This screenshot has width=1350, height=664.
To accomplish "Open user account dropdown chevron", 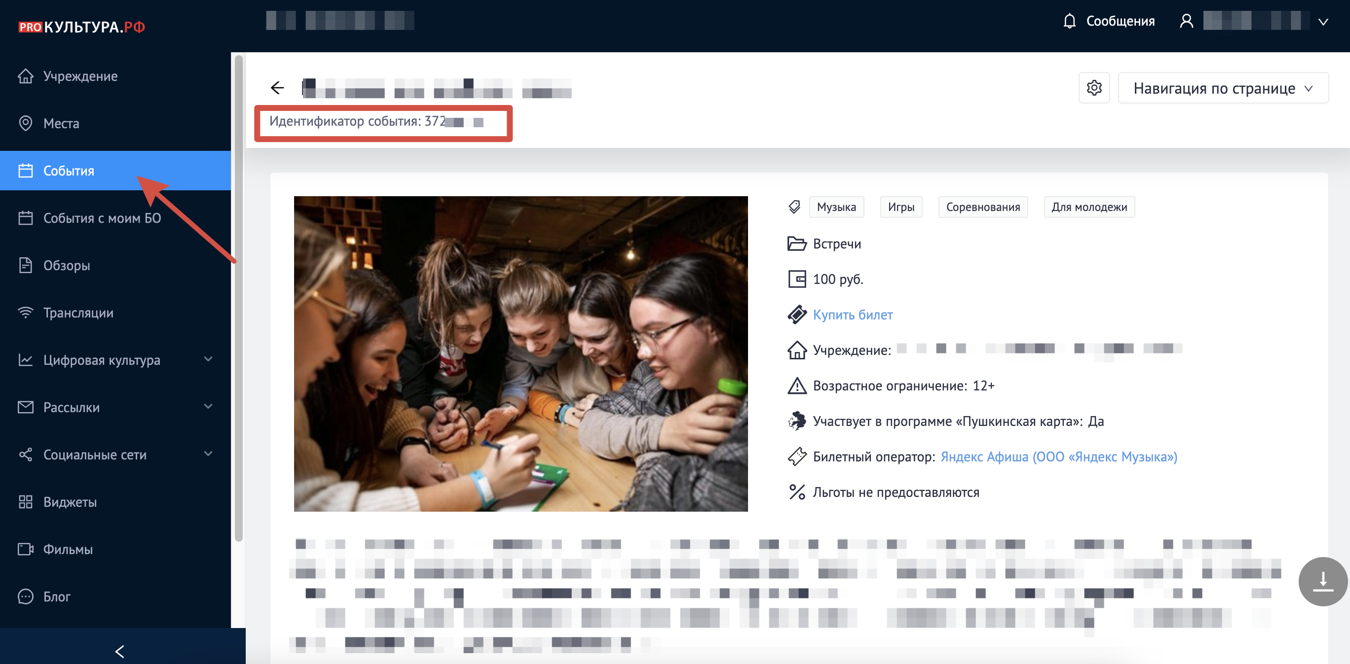I will click(x=1323, y=22).
